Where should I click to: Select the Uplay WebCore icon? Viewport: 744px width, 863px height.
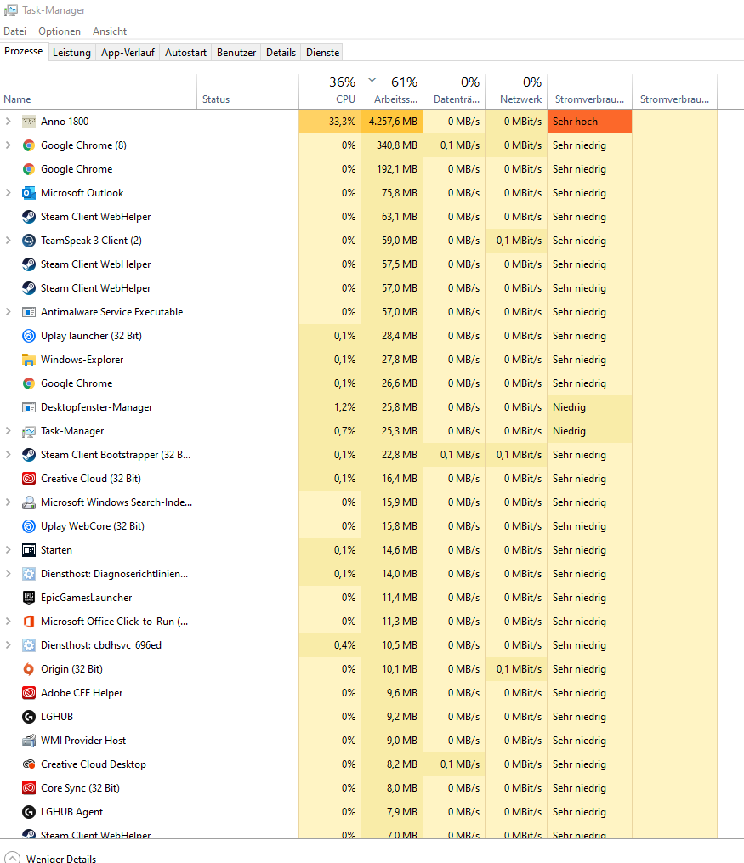pyautogui.click(x=29, y=526)
